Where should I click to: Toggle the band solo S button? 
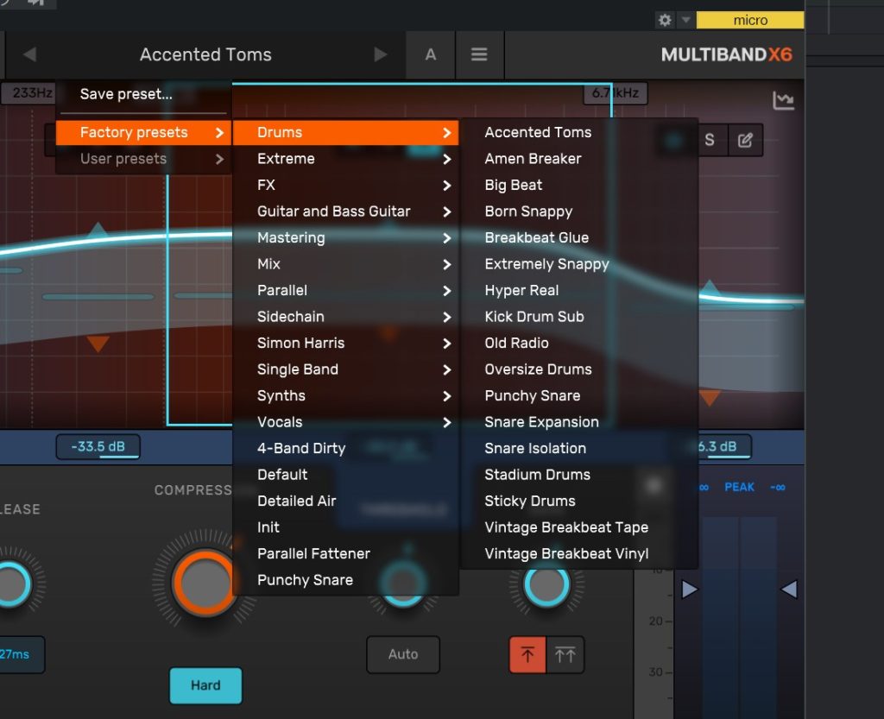pyautogui.click(x=710, y=140)
